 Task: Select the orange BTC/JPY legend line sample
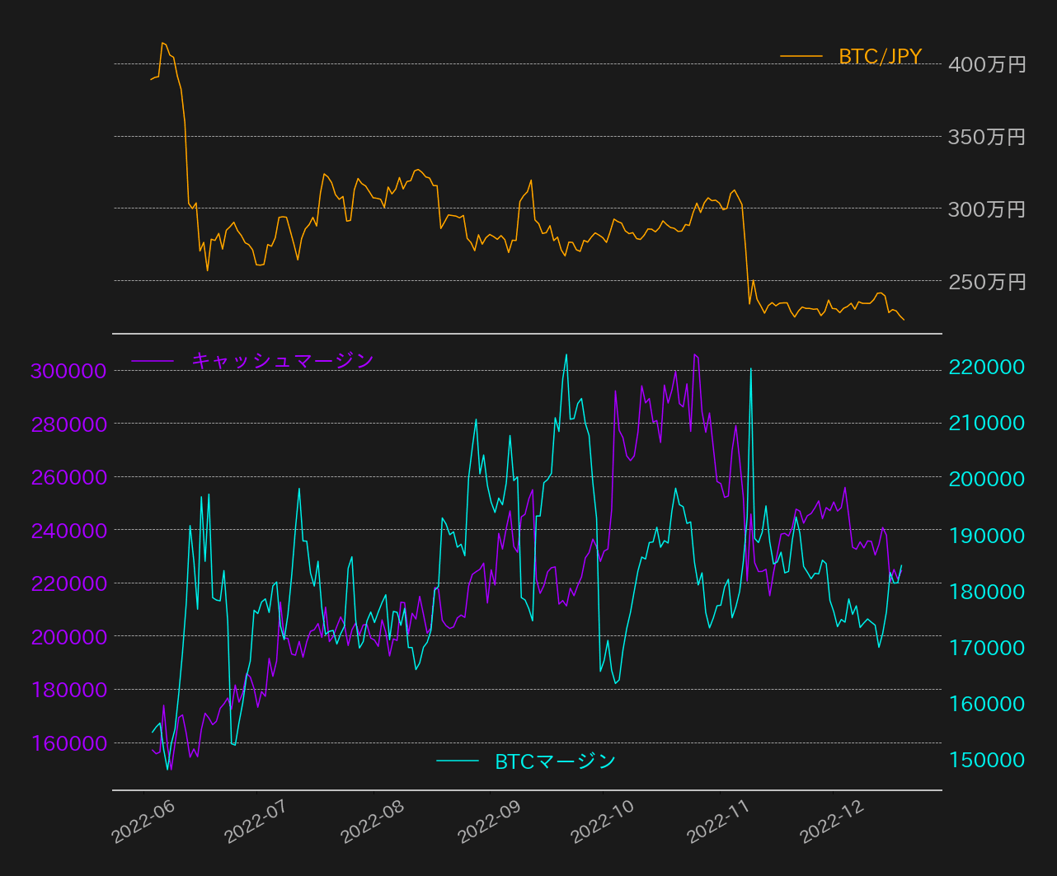pyautogui.click(x=801, y=57)
